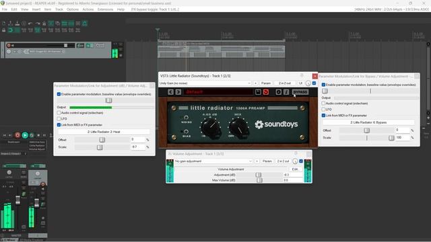This screenshot has height=242, width=431.
Task: Toggle Volume Adjustment FX enabled checkbox
Action: (x=301, y=161)
